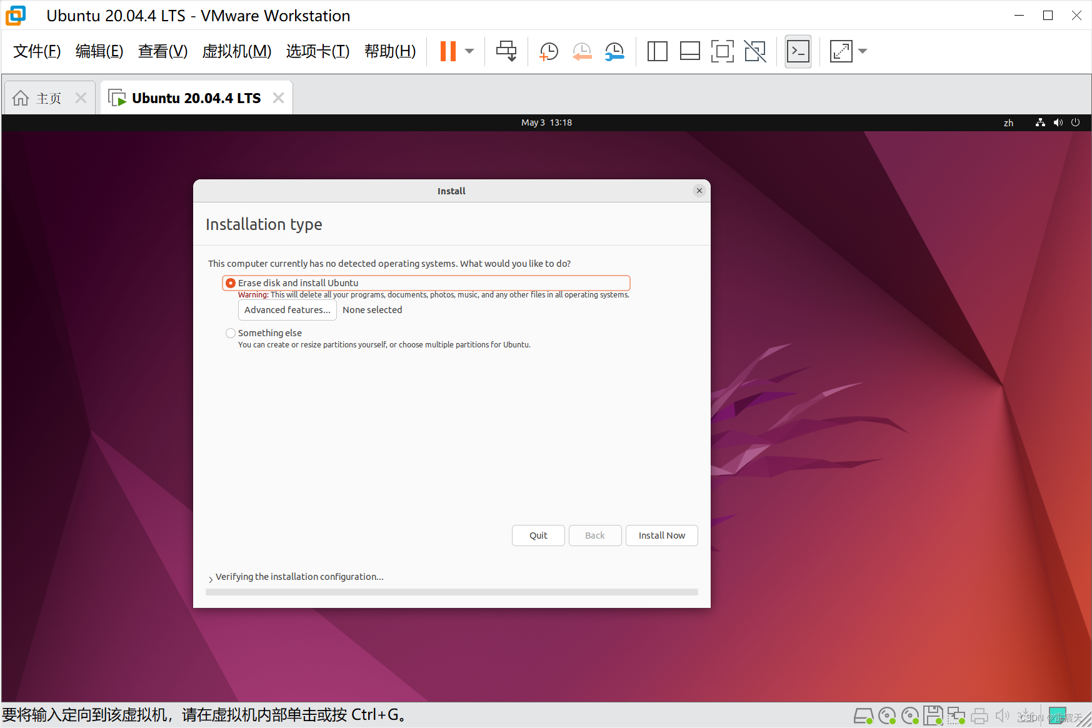Close the 主页 tab

(81, 98)
